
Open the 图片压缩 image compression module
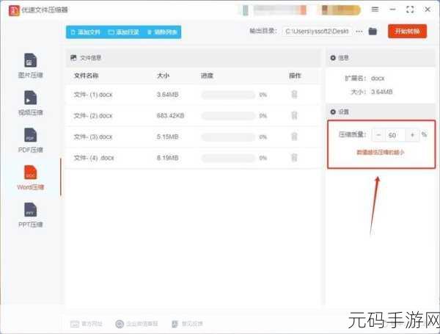30,65
